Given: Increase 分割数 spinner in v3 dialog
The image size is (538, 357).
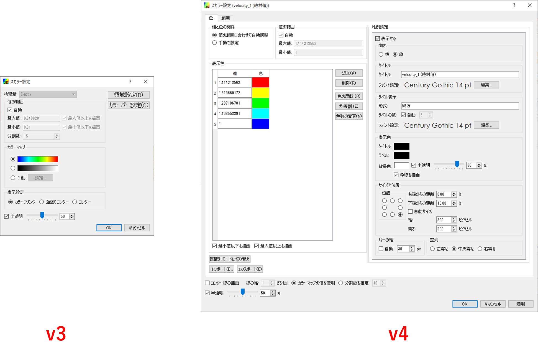Looking at the screenshot, I should coord(57,135).
